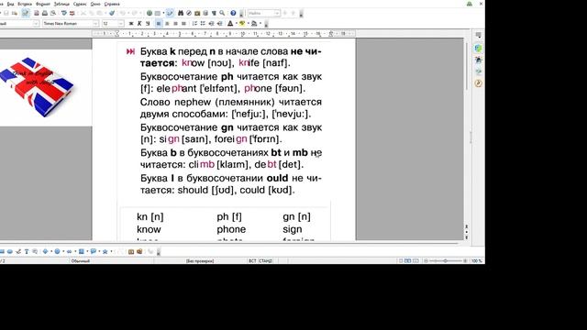Click the Insert Hyperlink globe icon

pyautogui.click(x=150, y=13)
